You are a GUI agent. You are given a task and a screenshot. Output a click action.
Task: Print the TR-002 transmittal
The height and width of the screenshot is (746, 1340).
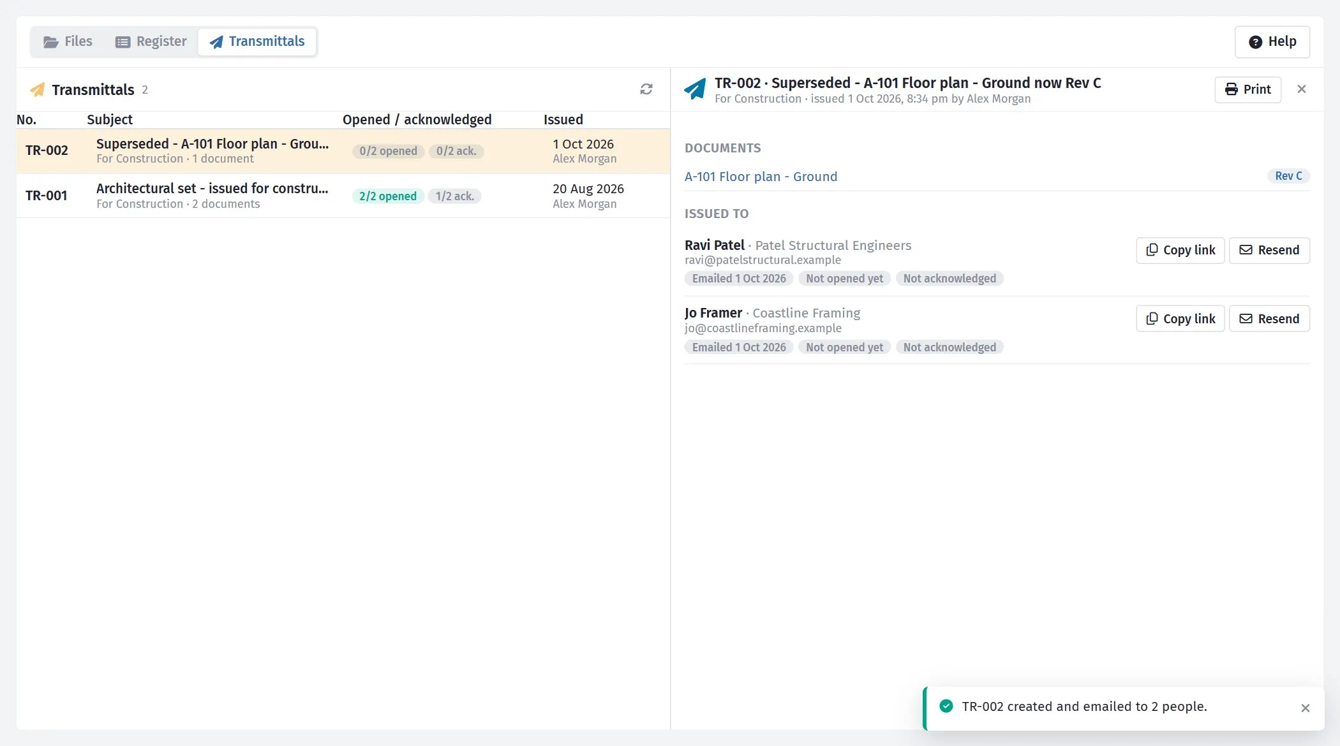[x=1247, y=89]
